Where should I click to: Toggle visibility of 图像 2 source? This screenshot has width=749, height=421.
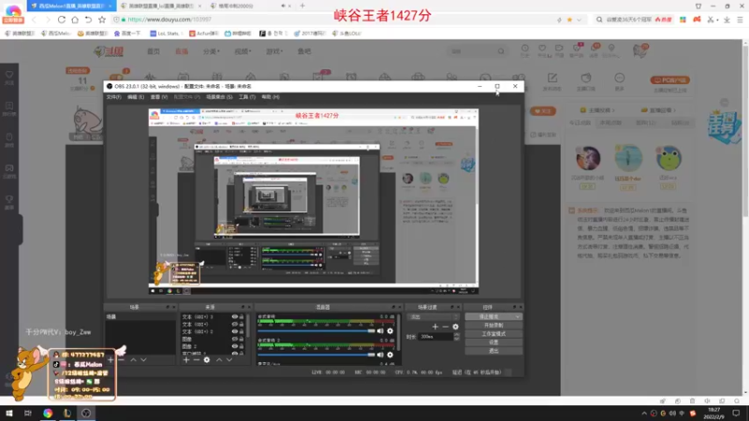235,346
